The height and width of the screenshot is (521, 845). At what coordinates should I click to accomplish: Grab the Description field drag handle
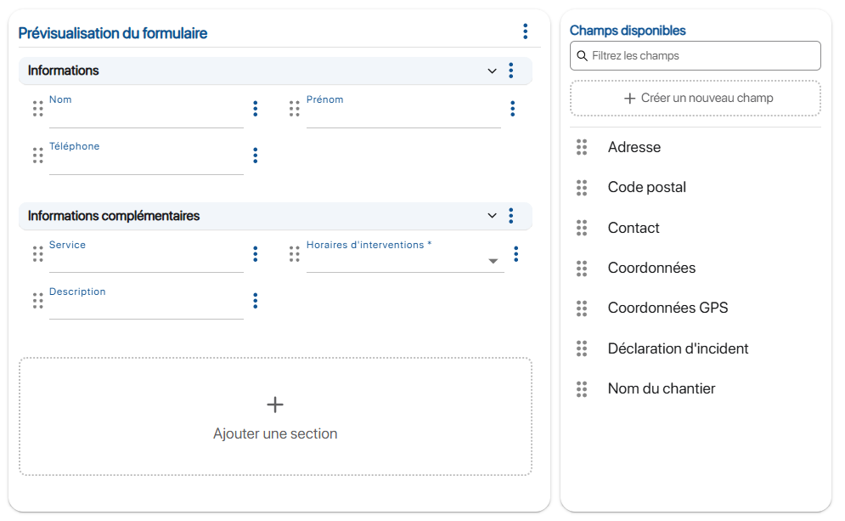[x=37, y=300]
